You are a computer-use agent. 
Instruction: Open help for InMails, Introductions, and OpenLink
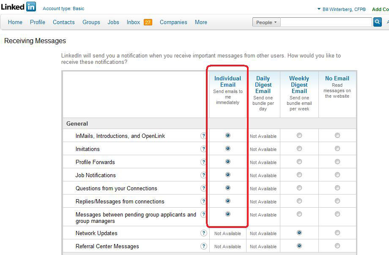point(203,136)
